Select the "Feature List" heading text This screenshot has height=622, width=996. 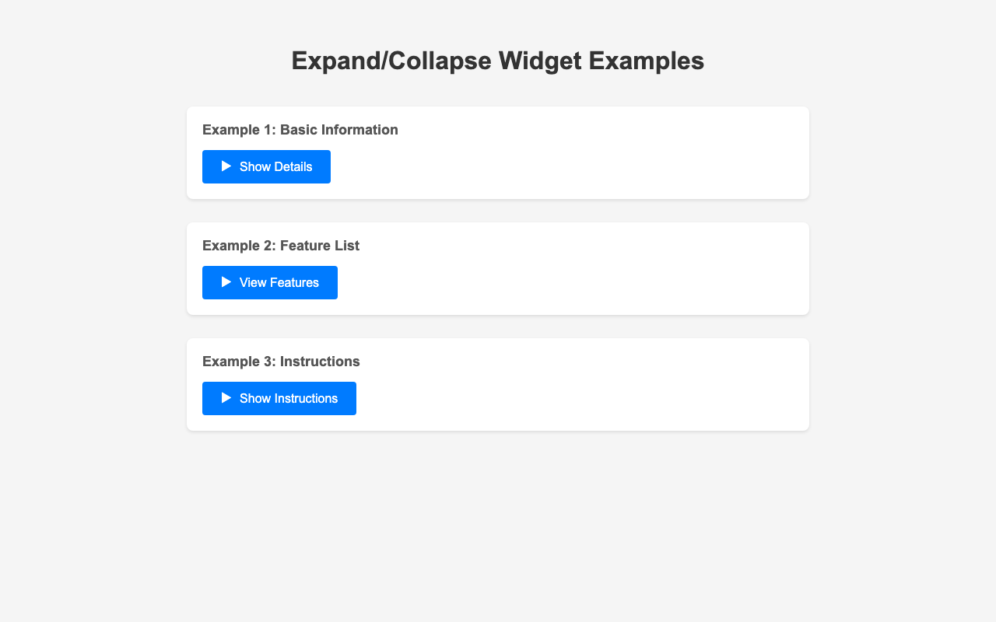pyautogui.click(x=320, y=246)
